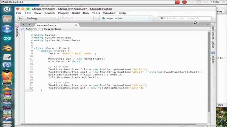The image size is (227, 127).
Task: Click "win.Parent = this;" line
Action: coord(64,61)
